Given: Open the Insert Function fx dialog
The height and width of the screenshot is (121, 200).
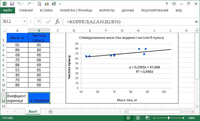Looking at the screenshot, I should pos(57,22).
